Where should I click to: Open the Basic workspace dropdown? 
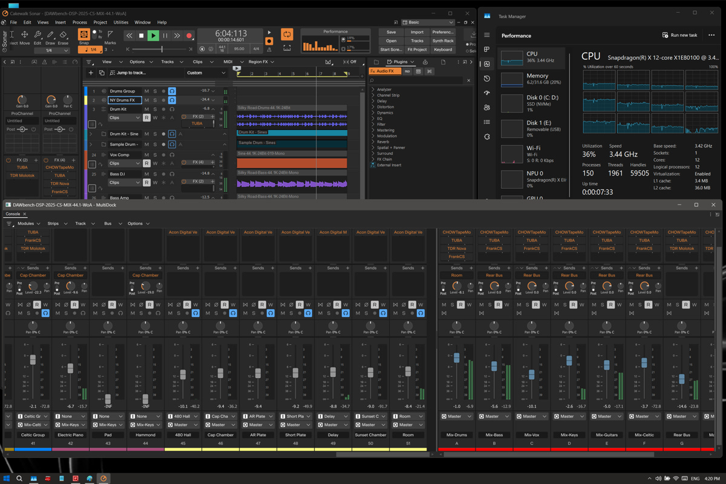[x=431, y=22]
